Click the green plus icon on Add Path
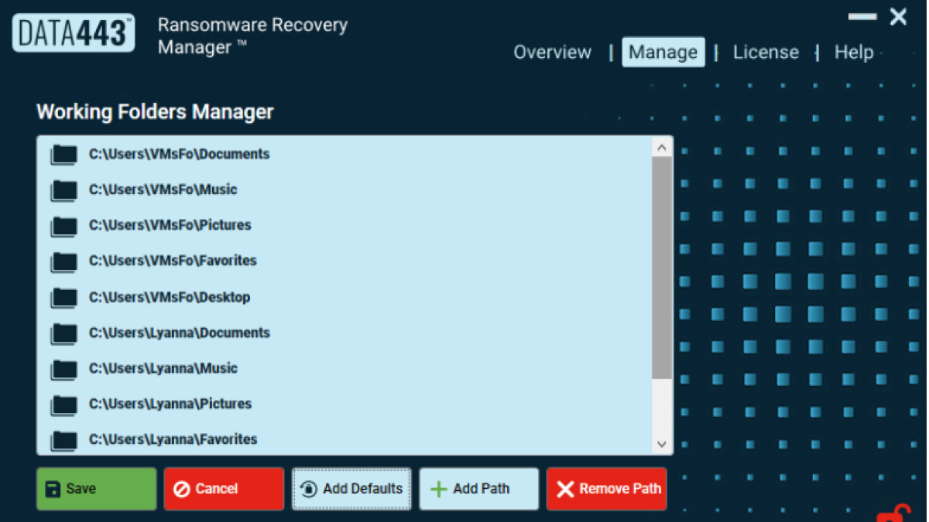The width and height of the screenshot is (929, 522). [x=439, y=488]
